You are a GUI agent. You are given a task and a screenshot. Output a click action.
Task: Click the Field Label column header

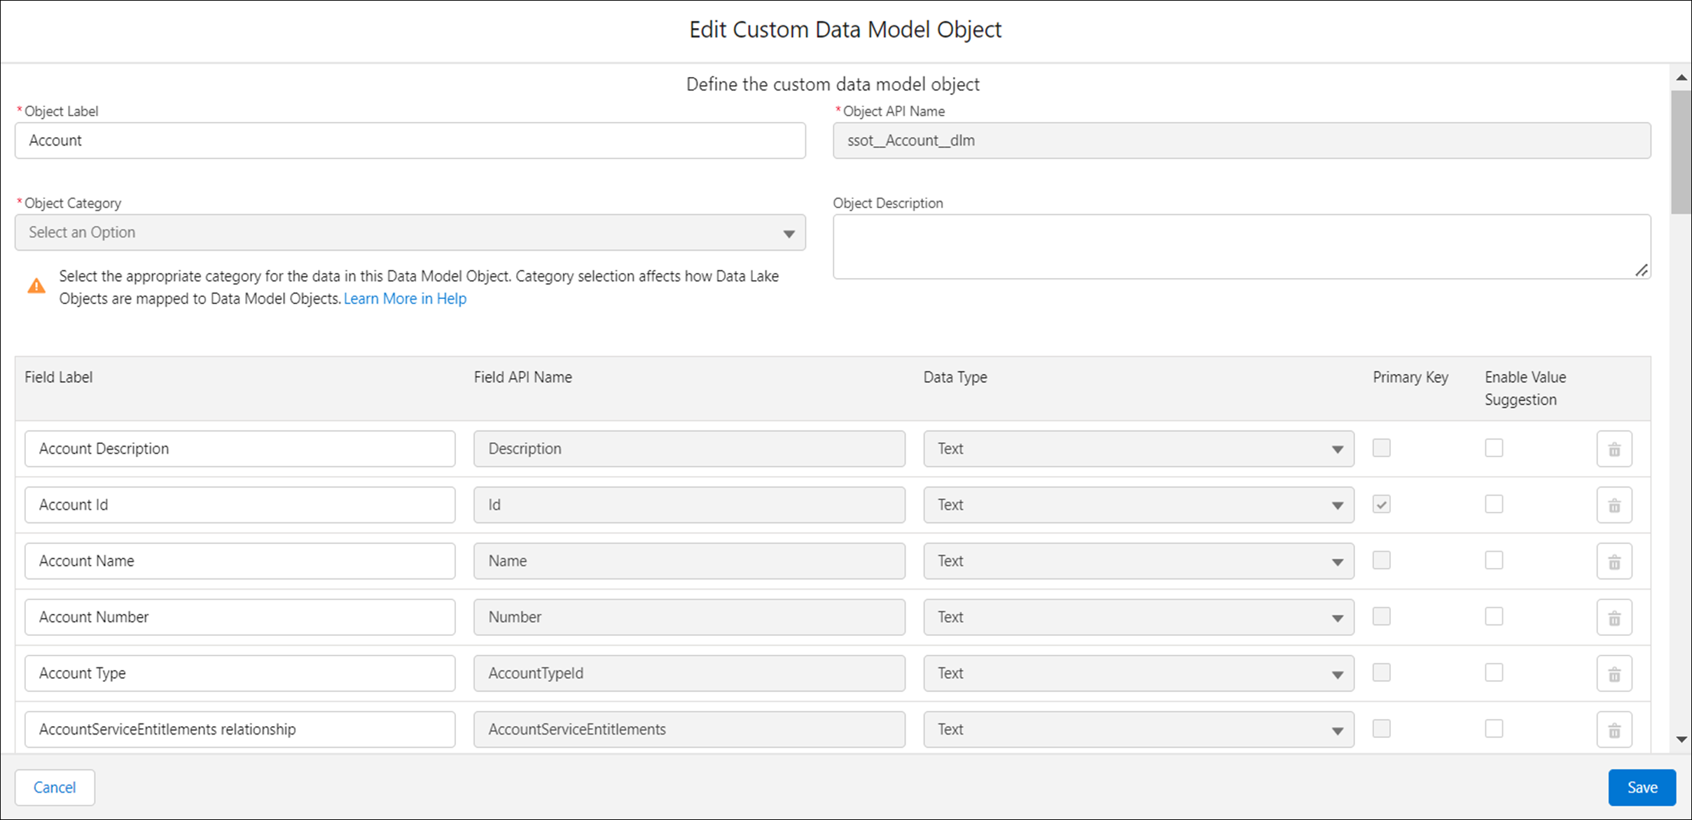[x=59, y=377]
